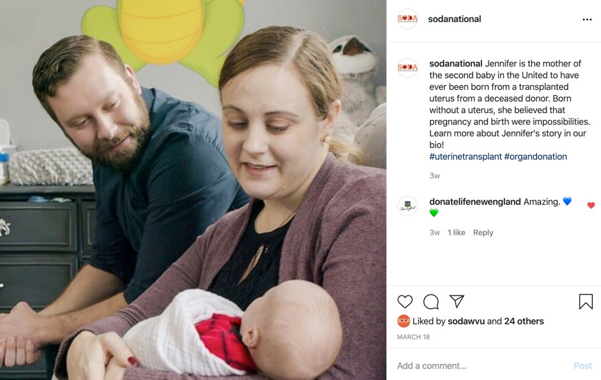Save post with the bookmark icon
601x380 pixels.
pos(585,302)
